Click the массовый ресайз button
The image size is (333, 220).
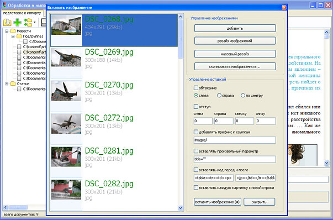[x=235, y=54]
